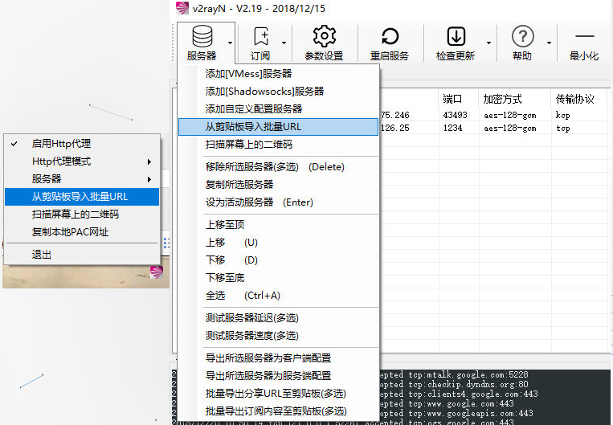Select 上移 (U) menu item
Image resolution: width=613 pixels, height=425 pixels.
(x=278, y=243)
